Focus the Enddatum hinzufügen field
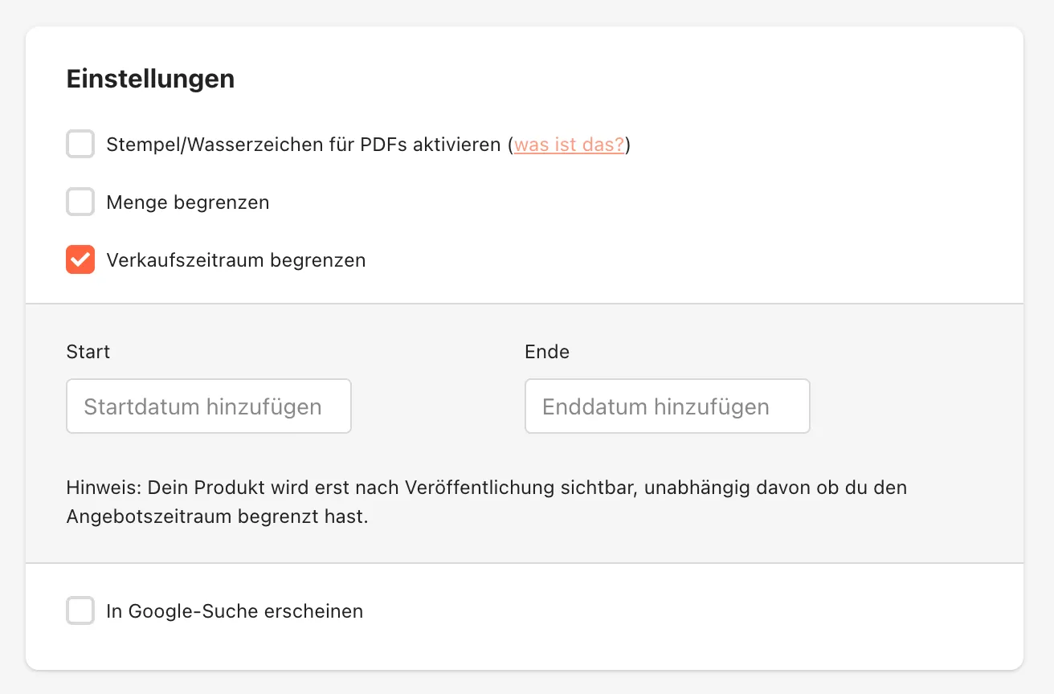The height and width of the screenshot is (694, 1054). pos(668,406)
